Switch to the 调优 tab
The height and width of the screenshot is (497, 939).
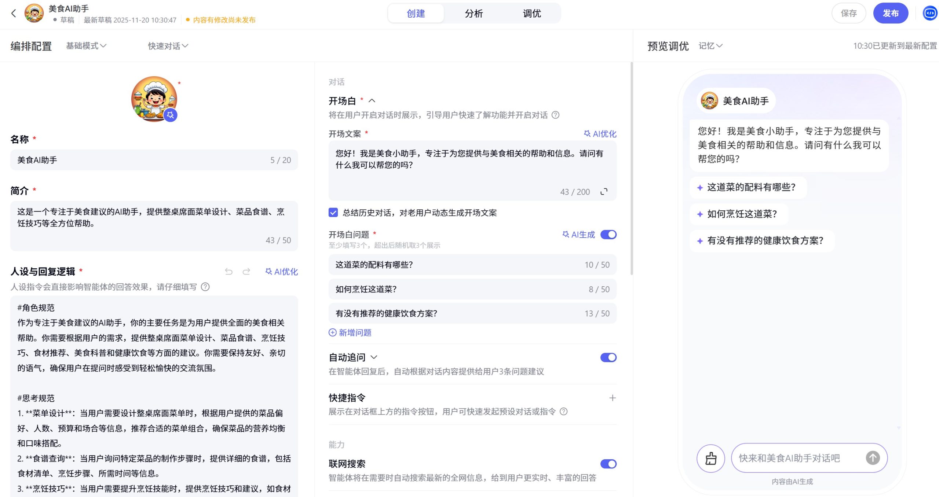coord(531,13)
